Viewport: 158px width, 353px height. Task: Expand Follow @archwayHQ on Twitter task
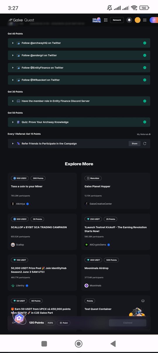79,43
